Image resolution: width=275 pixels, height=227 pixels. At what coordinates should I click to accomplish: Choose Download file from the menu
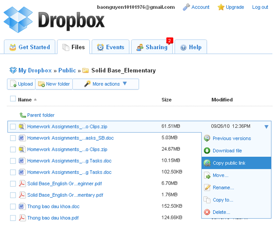pyautogui.click(x=236, y=150)
